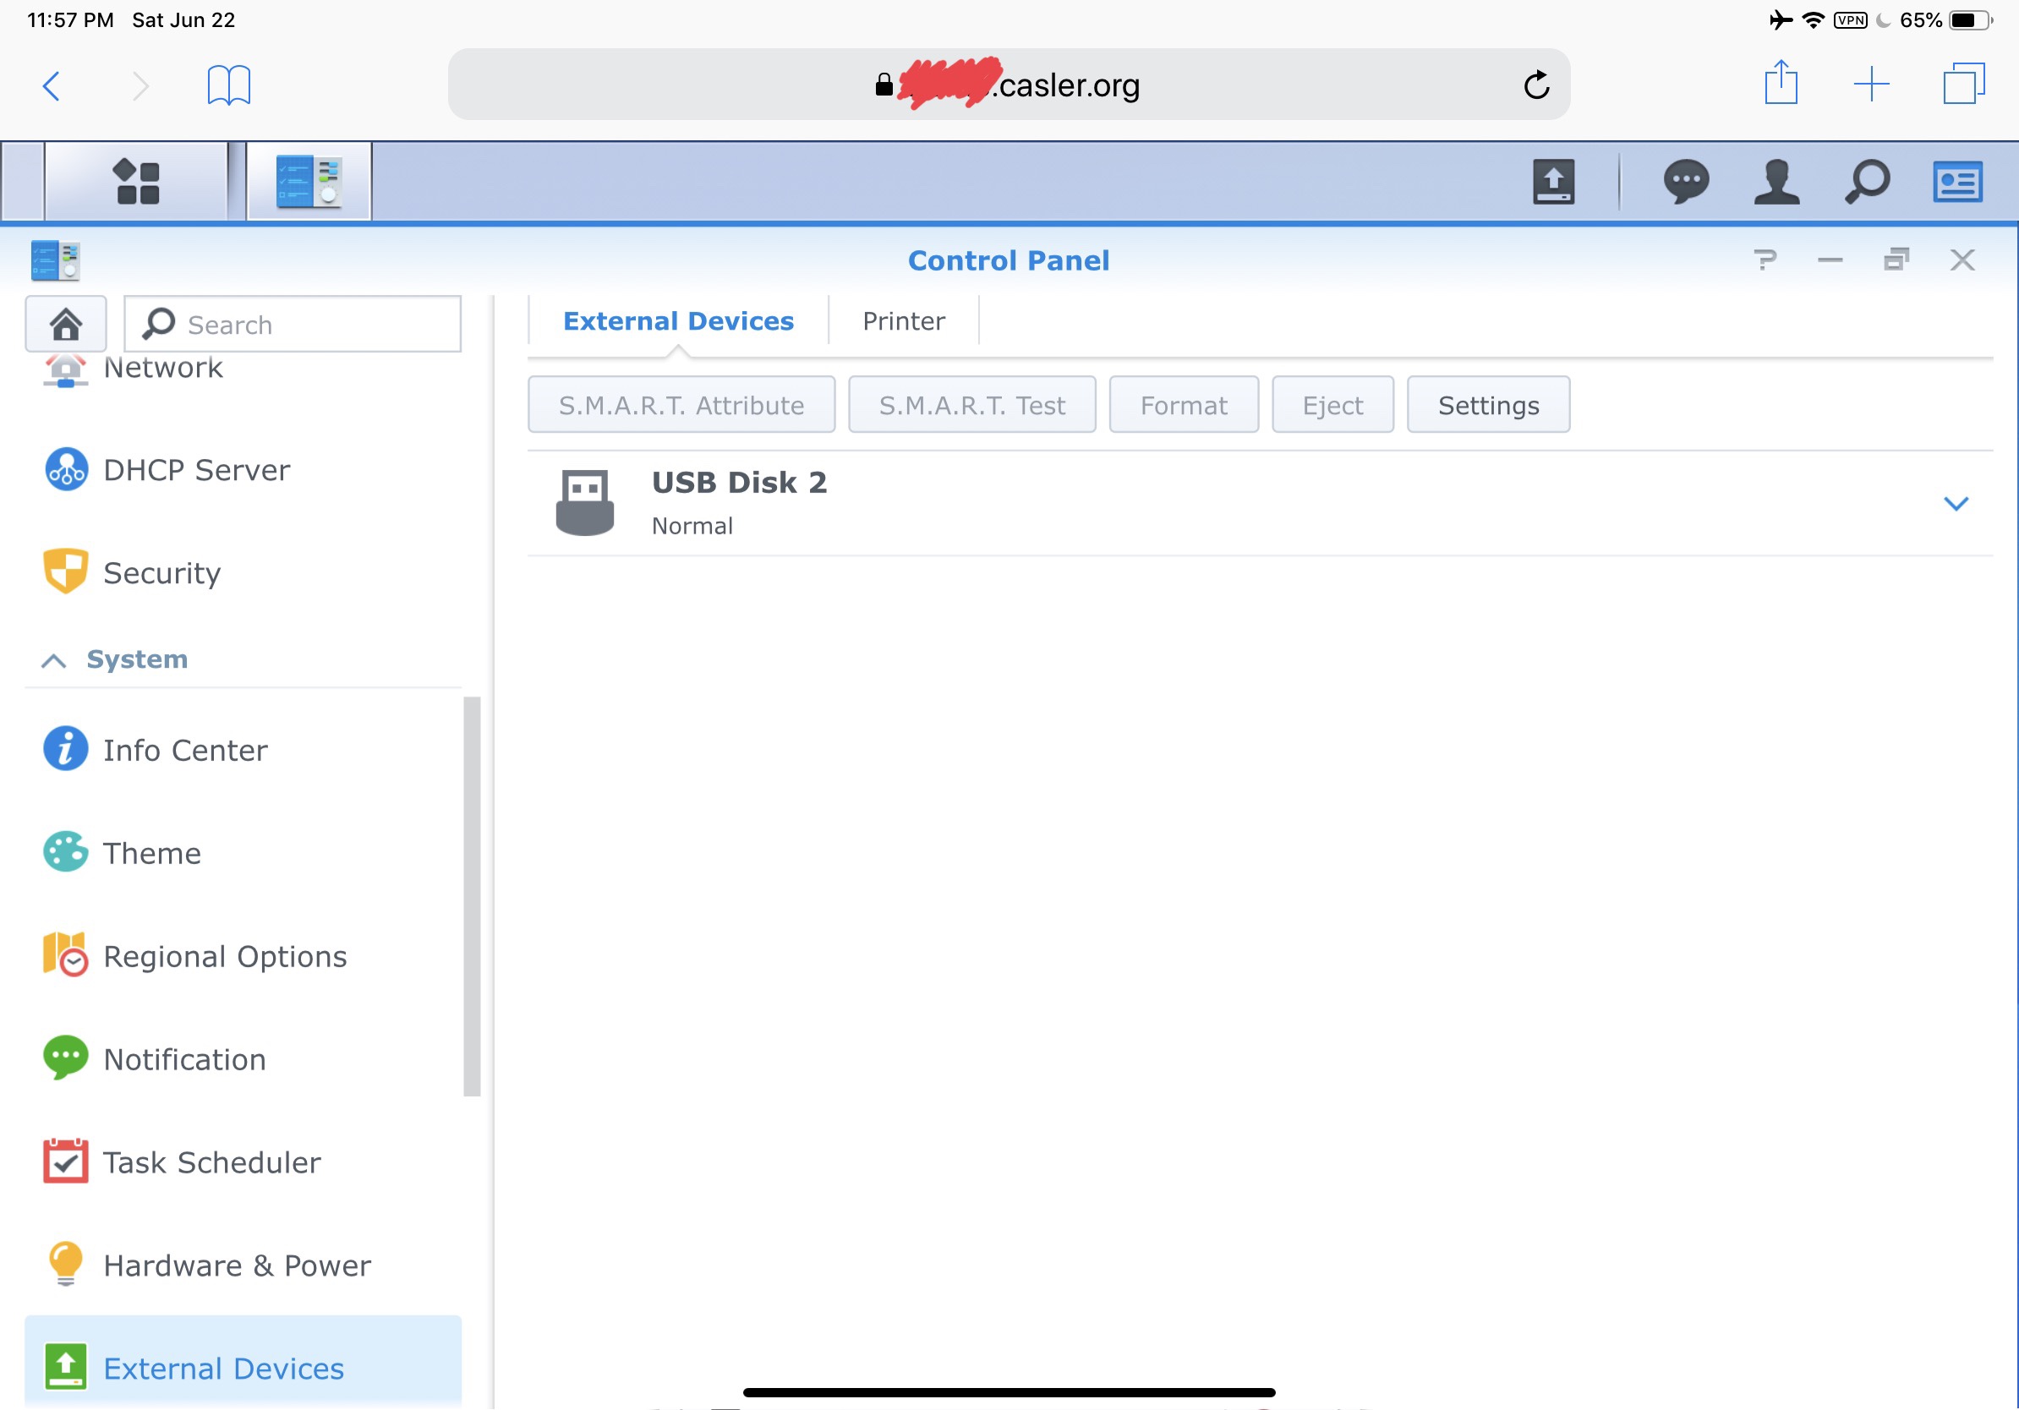Go to Control Panel home

pyautogui.click(x=66, y=324)
